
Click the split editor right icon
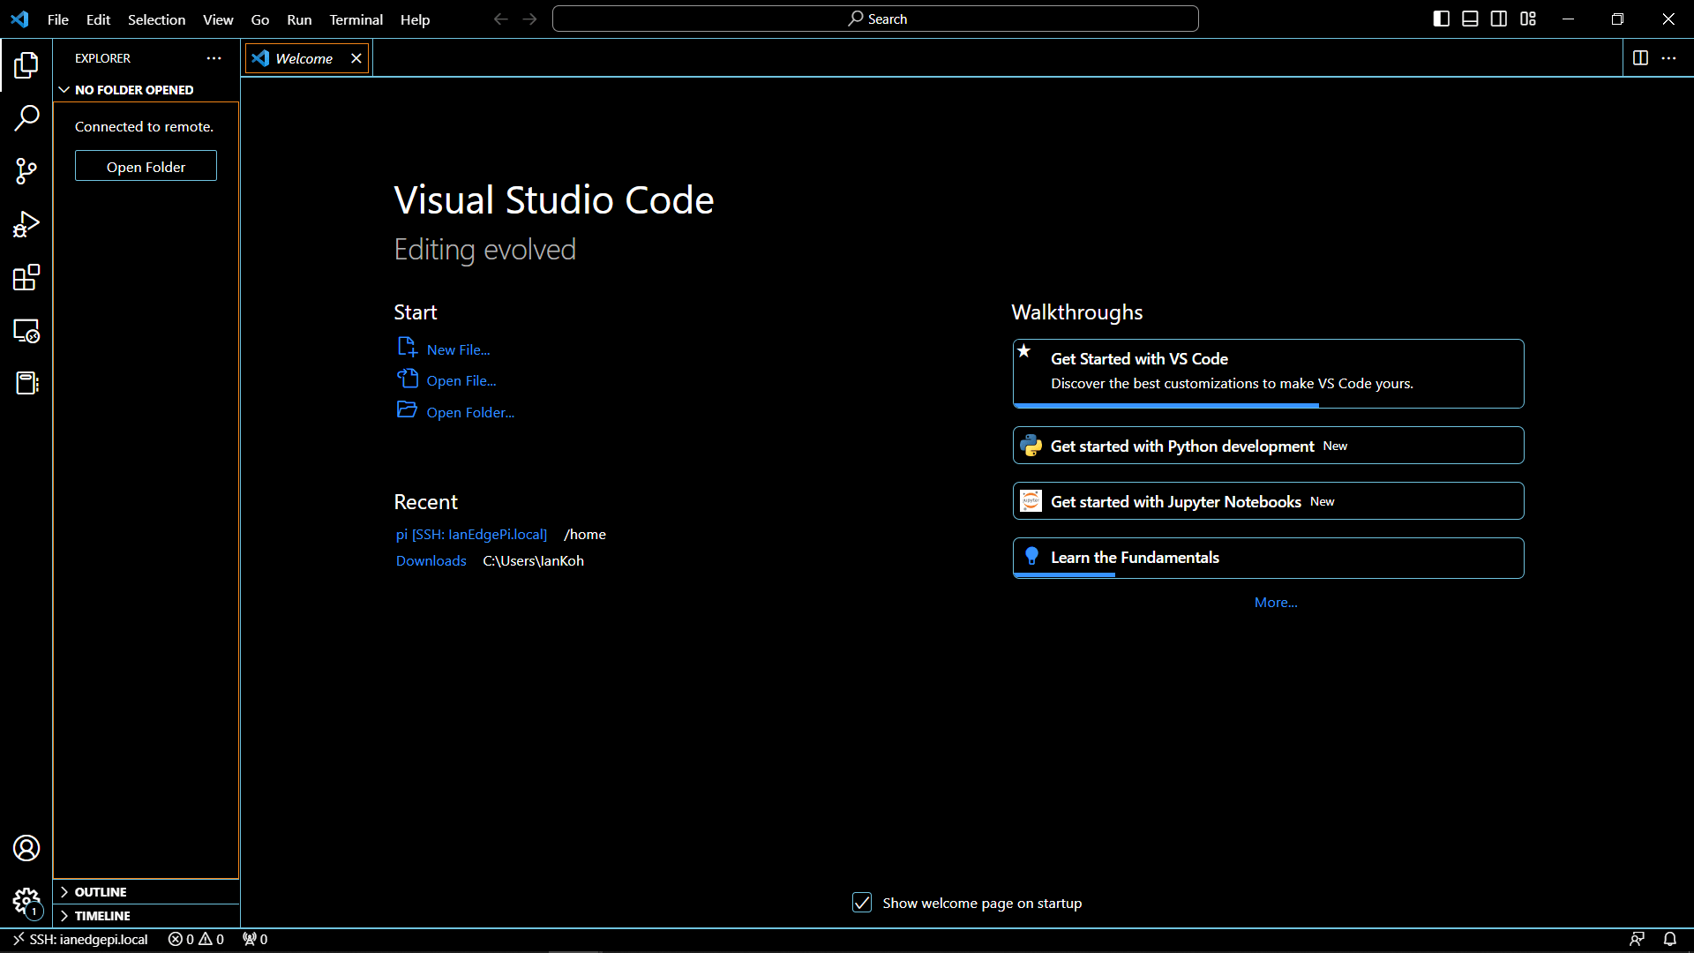point(1640,58)
